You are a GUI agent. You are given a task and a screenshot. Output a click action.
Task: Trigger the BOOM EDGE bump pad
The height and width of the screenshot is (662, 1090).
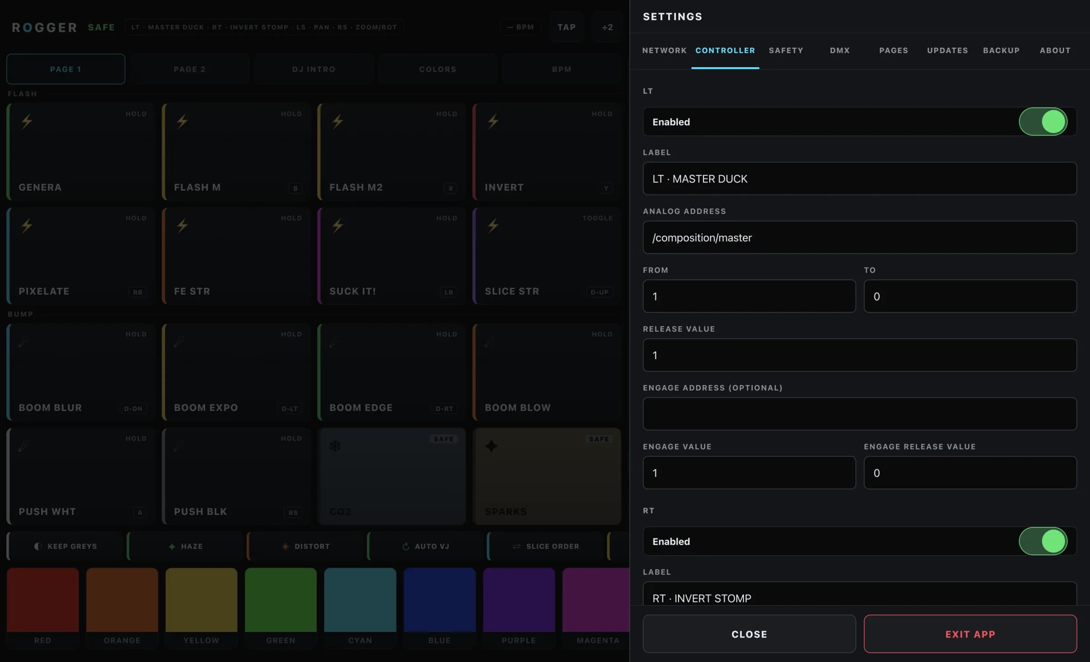tap(391, 372)
